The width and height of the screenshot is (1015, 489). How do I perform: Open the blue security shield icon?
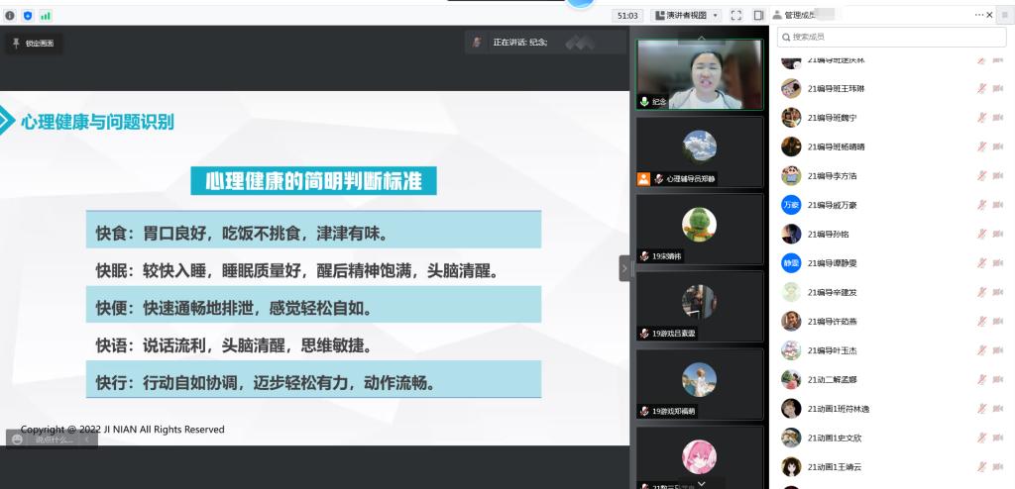coord(28,16)
